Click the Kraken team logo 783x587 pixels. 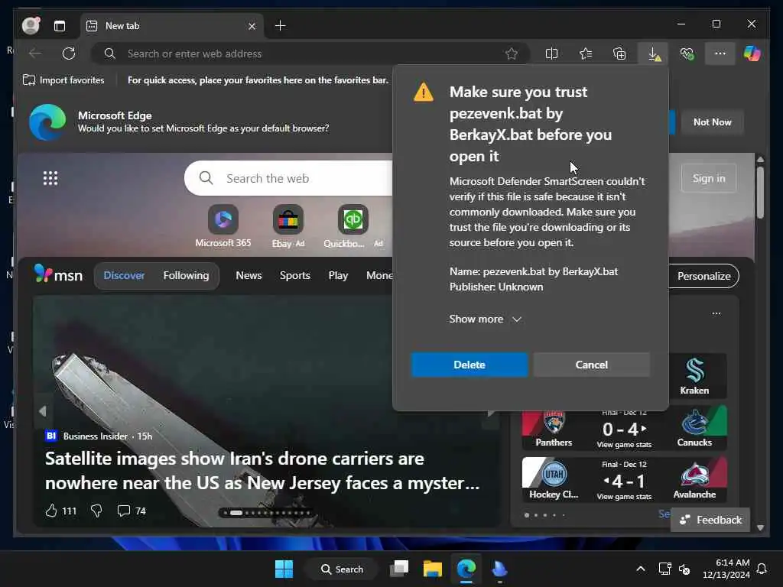click(694, 371)
